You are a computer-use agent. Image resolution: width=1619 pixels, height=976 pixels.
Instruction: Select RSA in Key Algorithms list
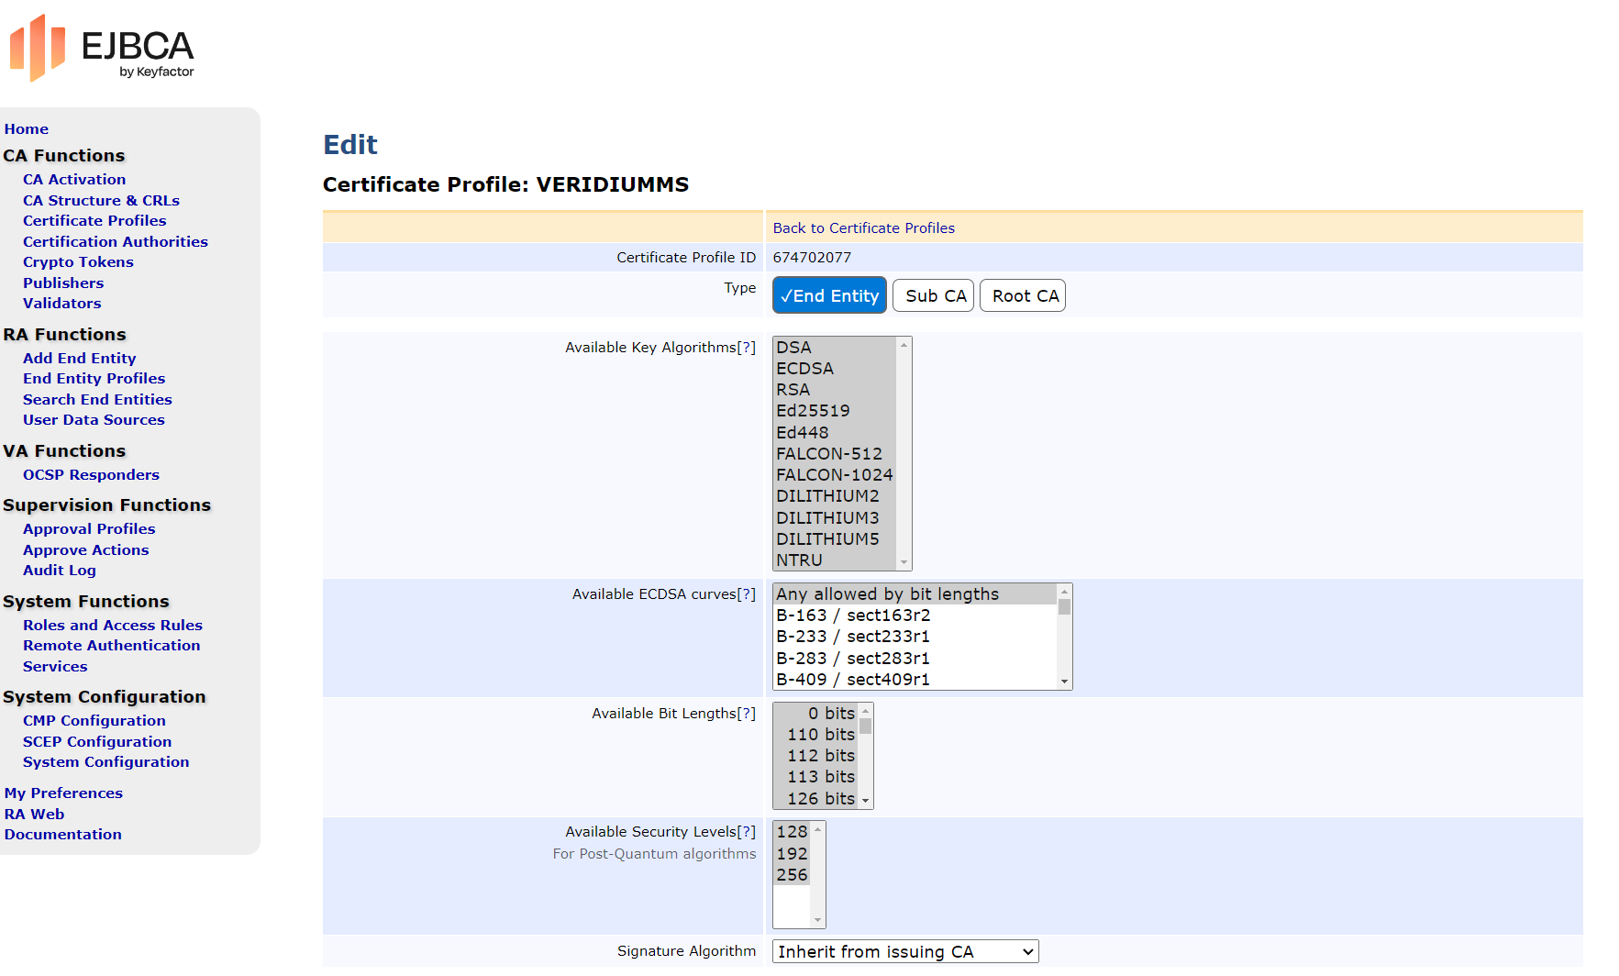point(793,390)
